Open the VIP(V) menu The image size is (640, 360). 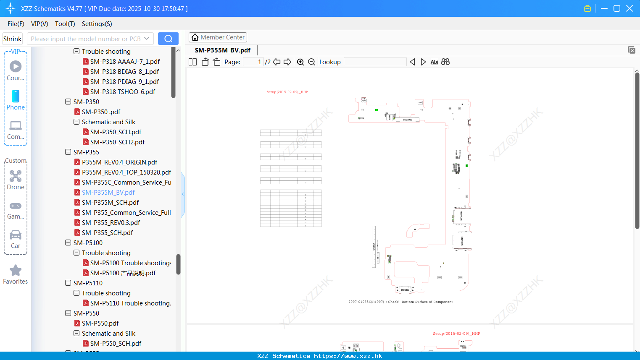(40, 24)
